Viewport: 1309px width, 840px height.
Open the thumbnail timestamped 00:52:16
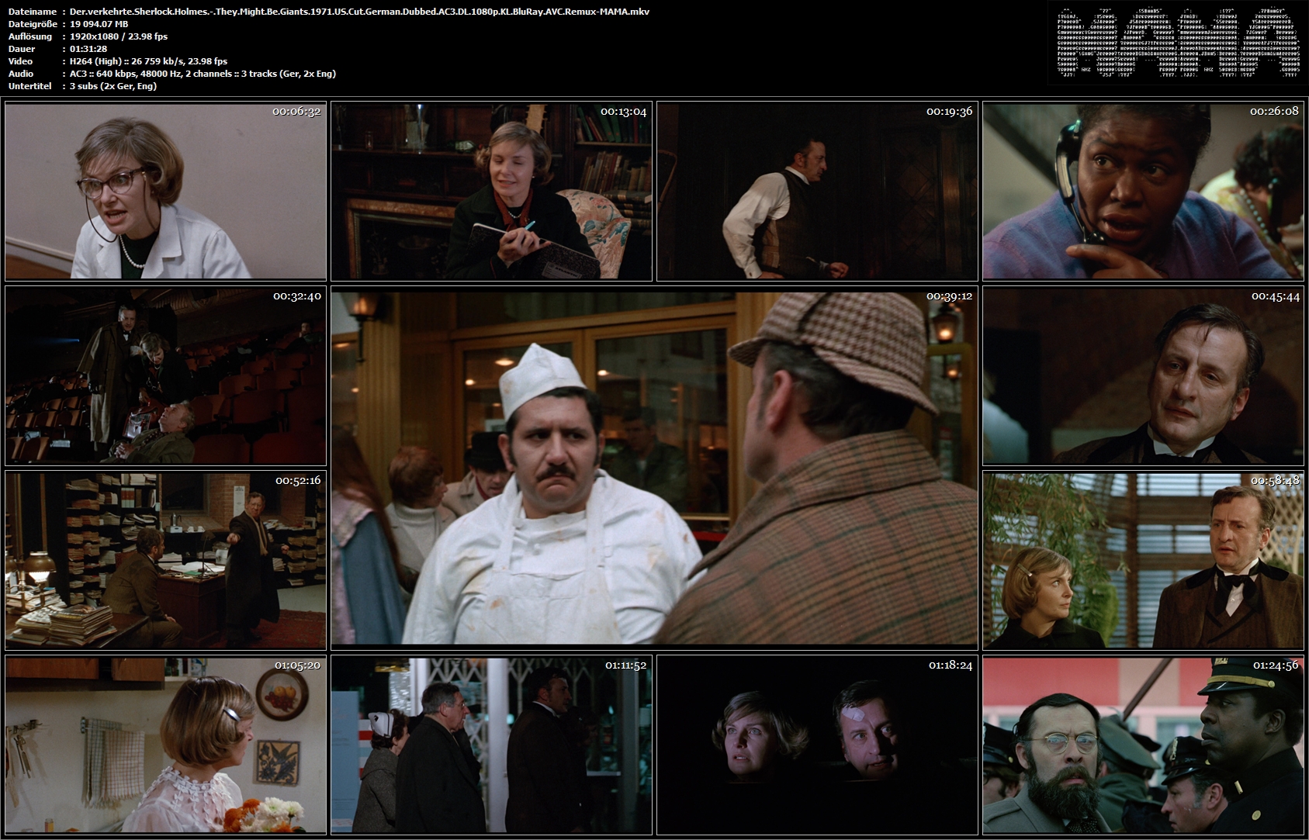click(165, 560)
